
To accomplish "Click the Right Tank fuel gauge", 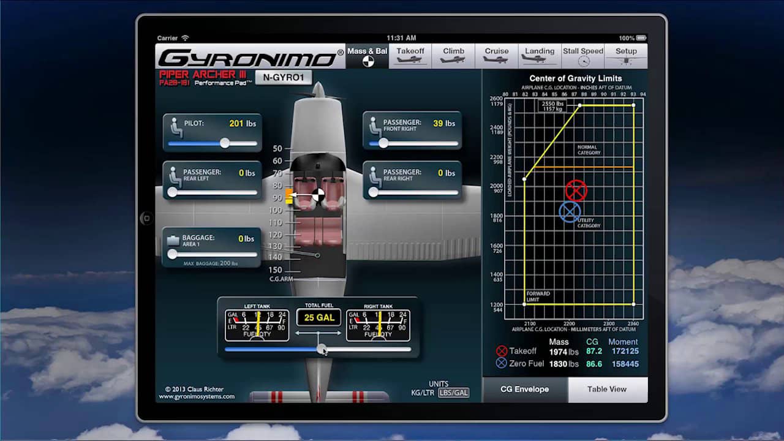I will [378, 325].
